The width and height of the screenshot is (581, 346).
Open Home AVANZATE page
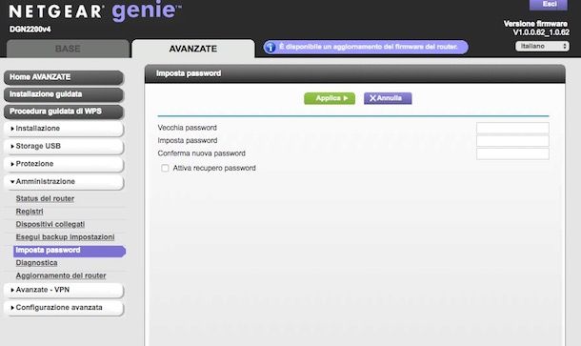[x=64, y=77]
